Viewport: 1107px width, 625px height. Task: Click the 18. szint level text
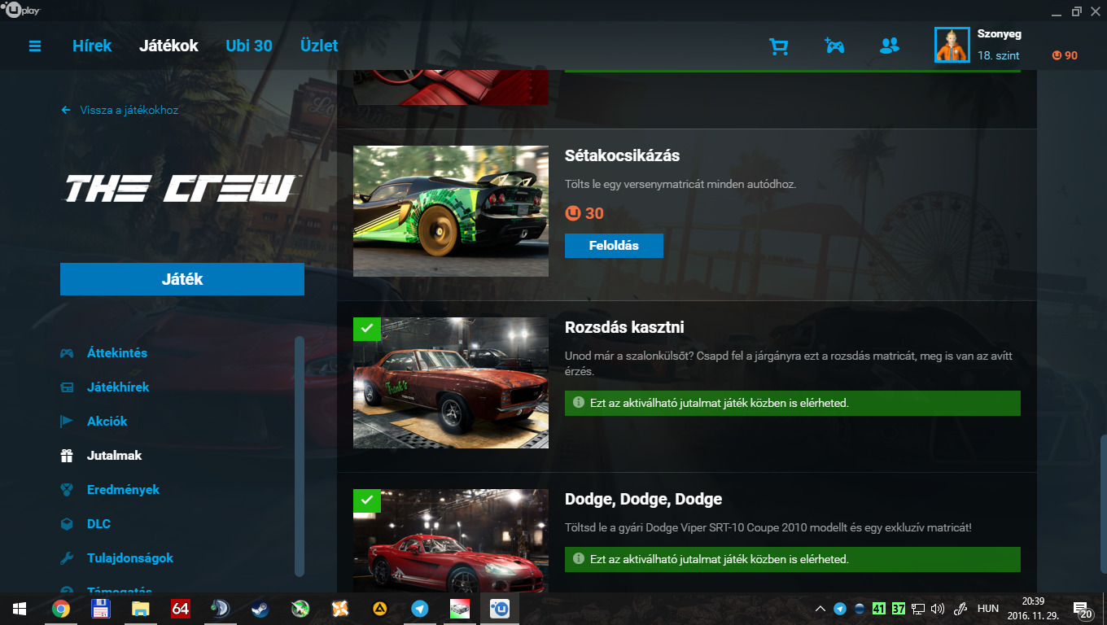[x=998, y=55]
